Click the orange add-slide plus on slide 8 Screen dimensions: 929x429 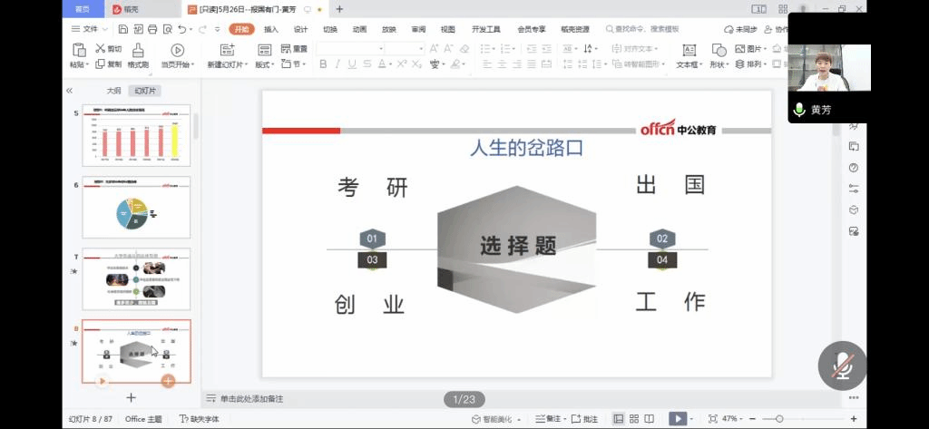pos(168,381)
